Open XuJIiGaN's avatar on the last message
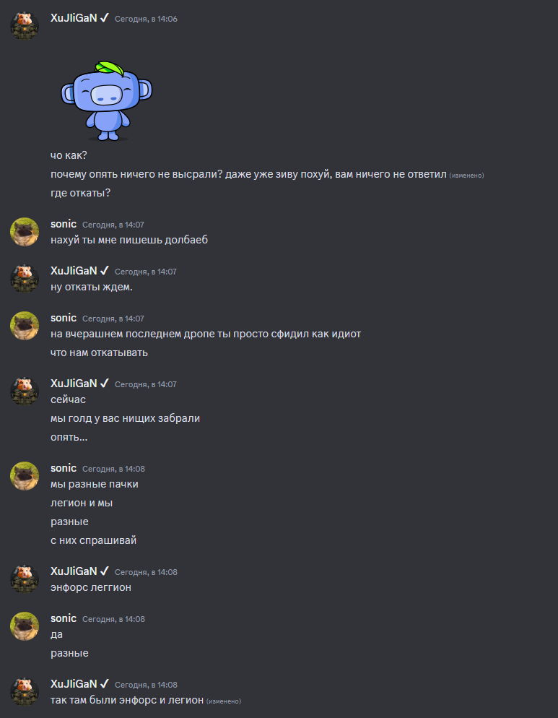Viewport: 558px width, 718px height. tap(25, 692)
